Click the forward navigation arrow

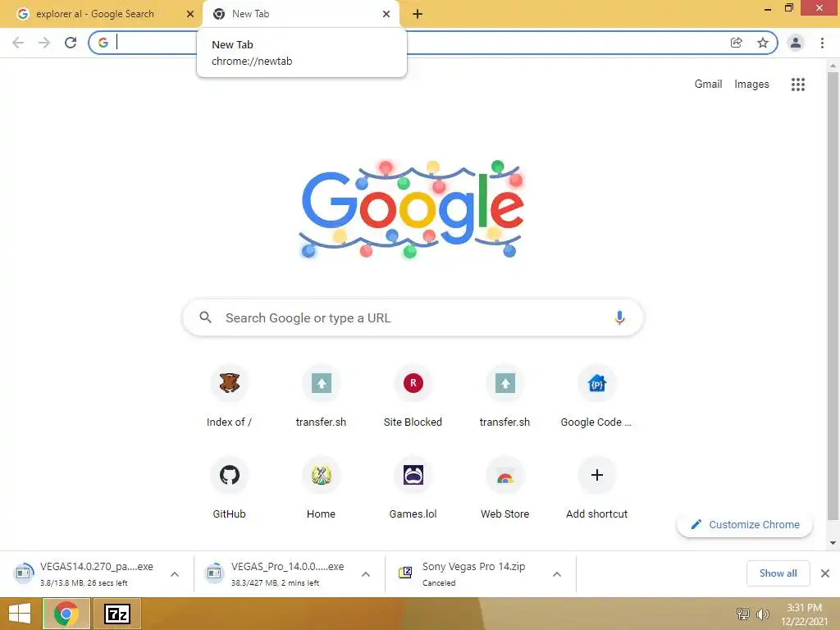(44, 43)
